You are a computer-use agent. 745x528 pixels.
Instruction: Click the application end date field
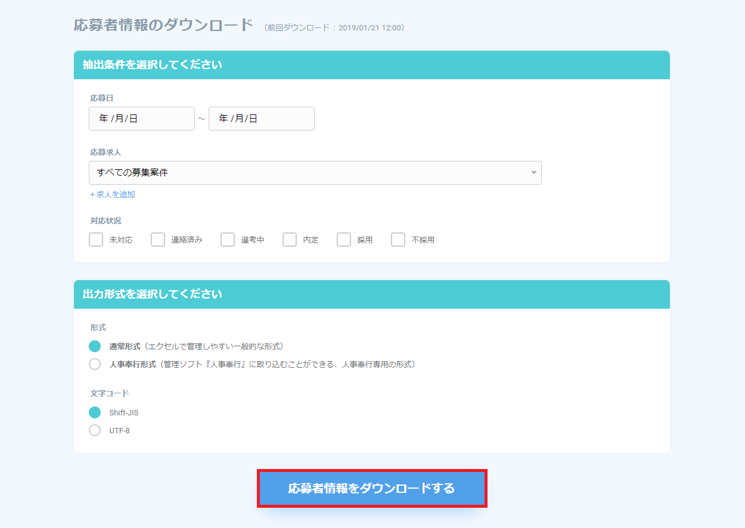262,119
